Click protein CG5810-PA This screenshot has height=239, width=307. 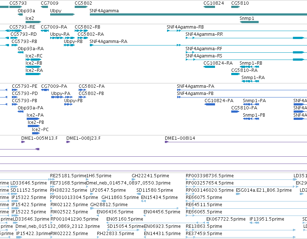(x=244, y=108)
